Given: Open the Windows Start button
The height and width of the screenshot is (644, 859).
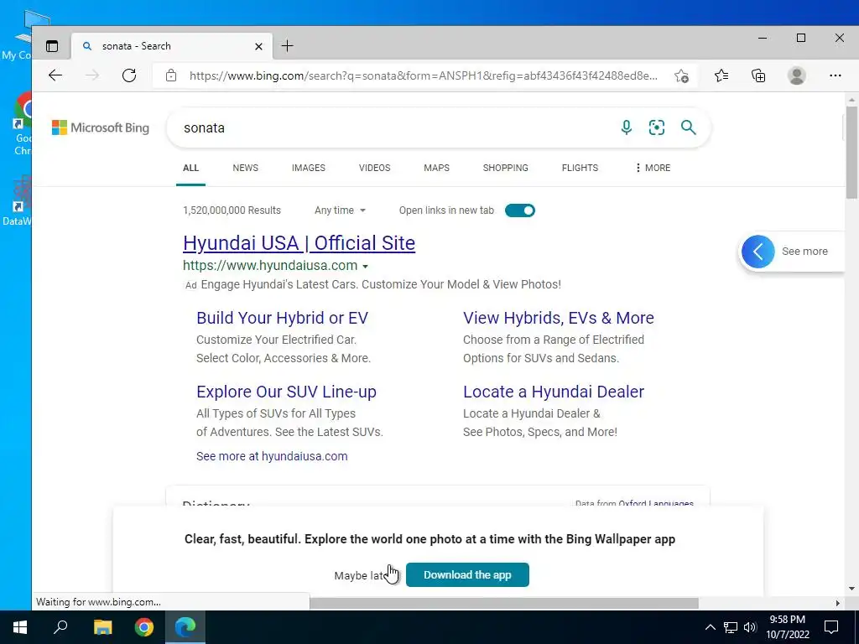Looking at the screenshot, I should click(x=20, y=627).
